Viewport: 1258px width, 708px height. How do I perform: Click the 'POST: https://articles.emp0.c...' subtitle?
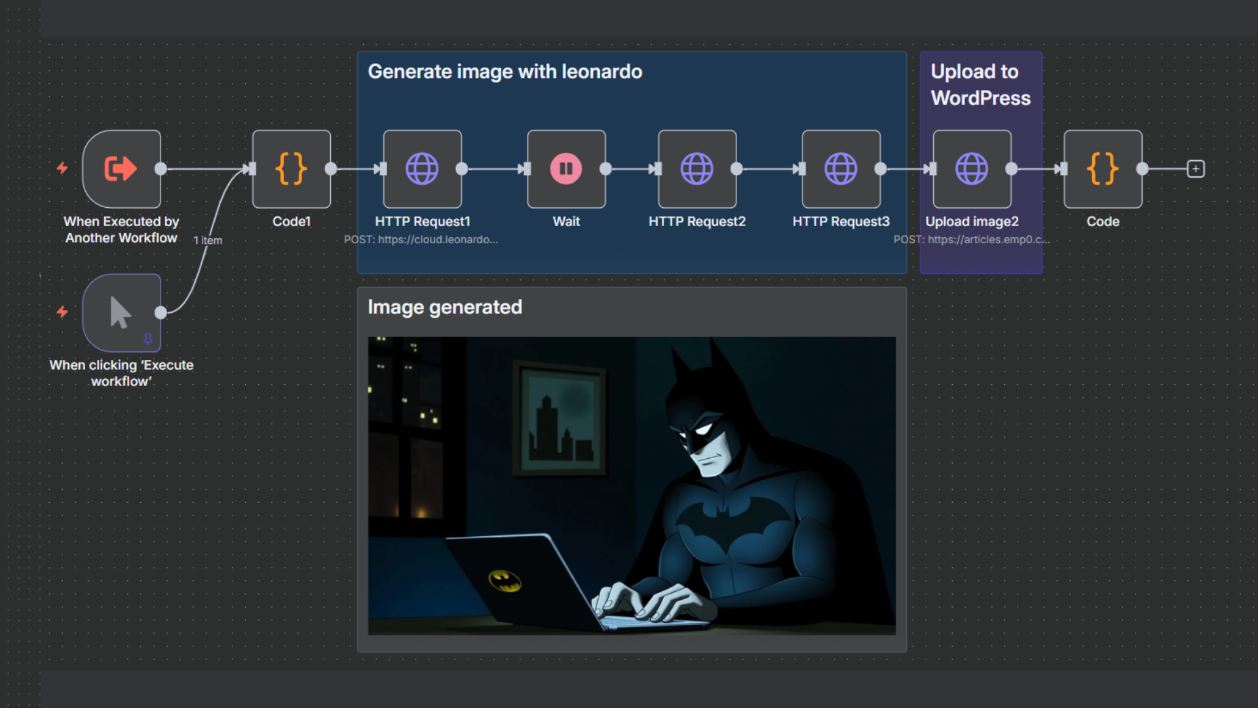(972, 240)
